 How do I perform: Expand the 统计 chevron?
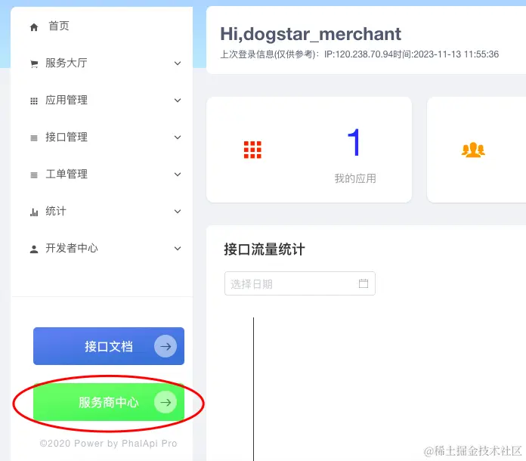(x=178, y=211)
